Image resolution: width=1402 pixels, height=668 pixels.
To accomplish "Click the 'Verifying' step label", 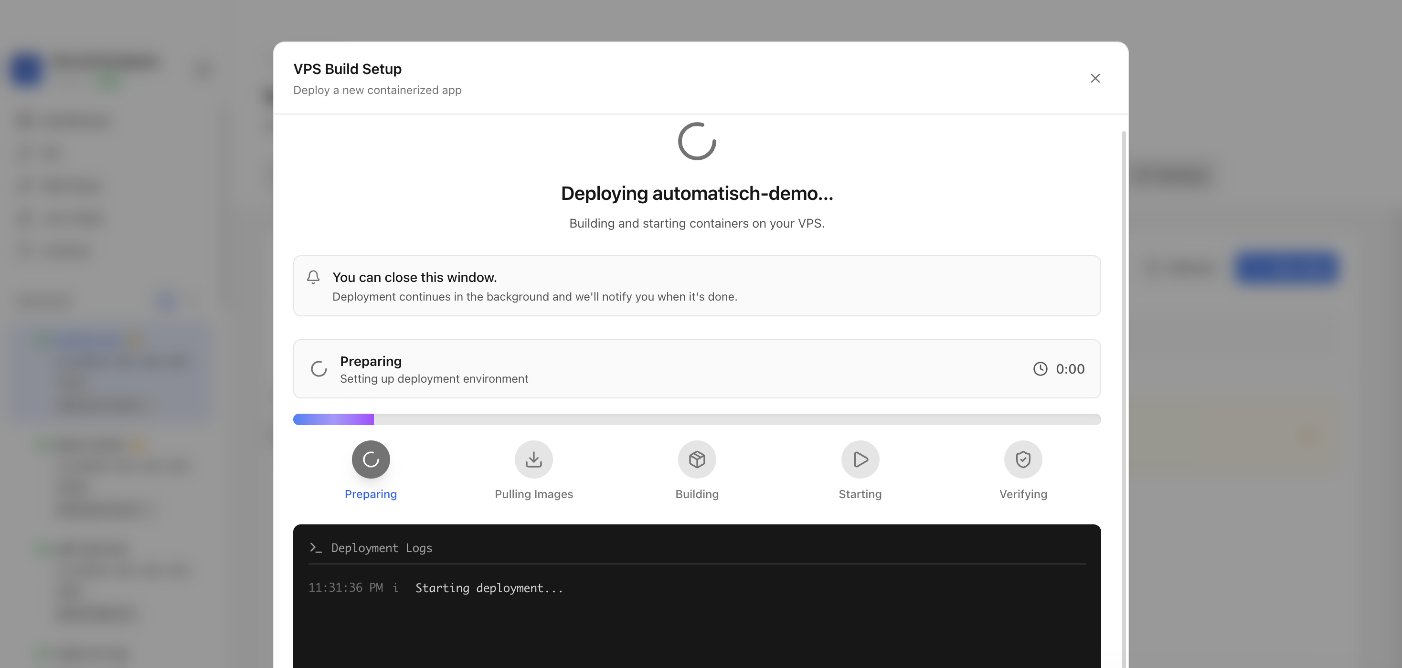I will [x=1023, y=494].
